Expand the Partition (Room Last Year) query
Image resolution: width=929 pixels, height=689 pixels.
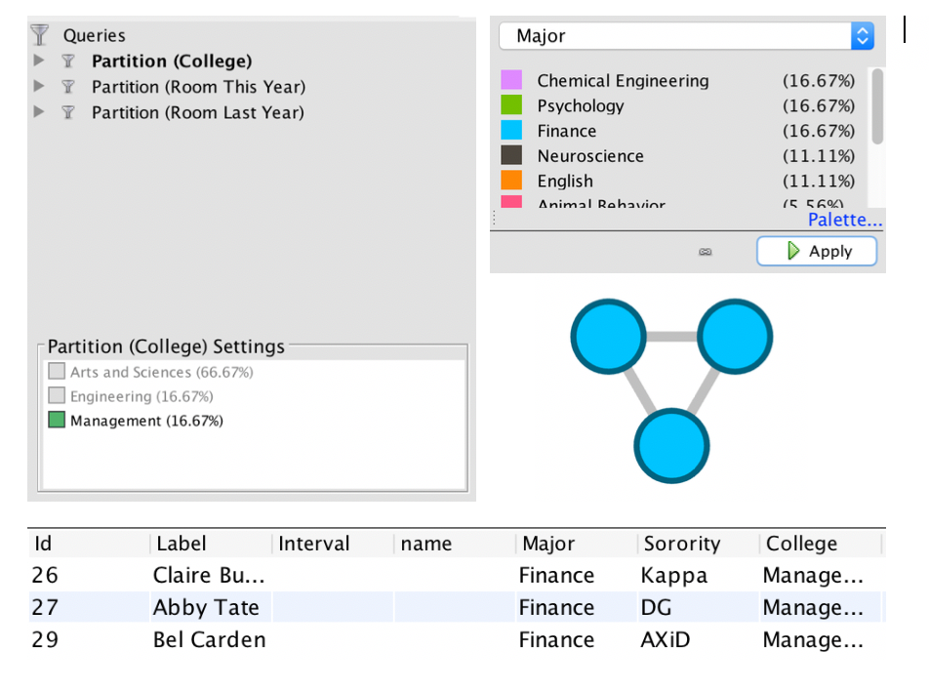[39, 112]
